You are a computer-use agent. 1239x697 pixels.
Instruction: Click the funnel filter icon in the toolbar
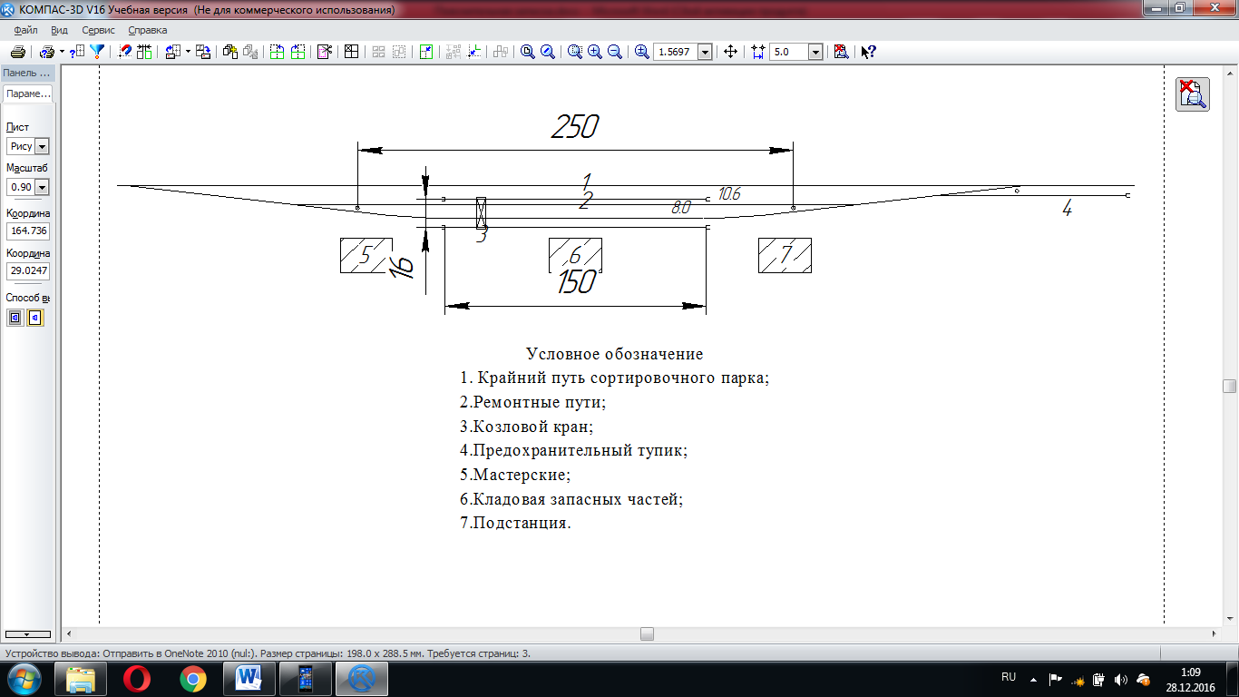tap(97, 52)
